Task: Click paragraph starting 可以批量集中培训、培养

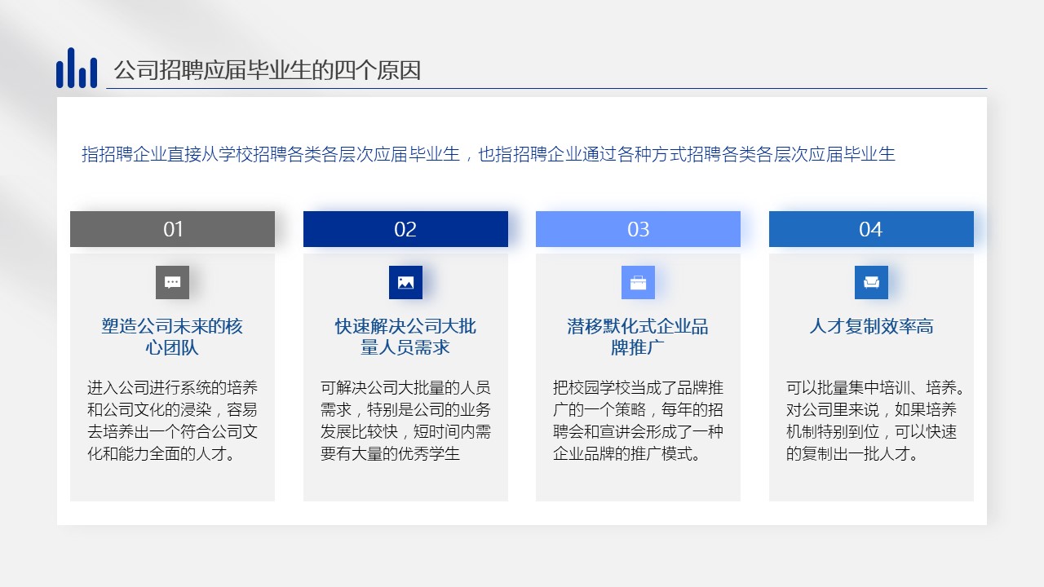Action: 876,421
